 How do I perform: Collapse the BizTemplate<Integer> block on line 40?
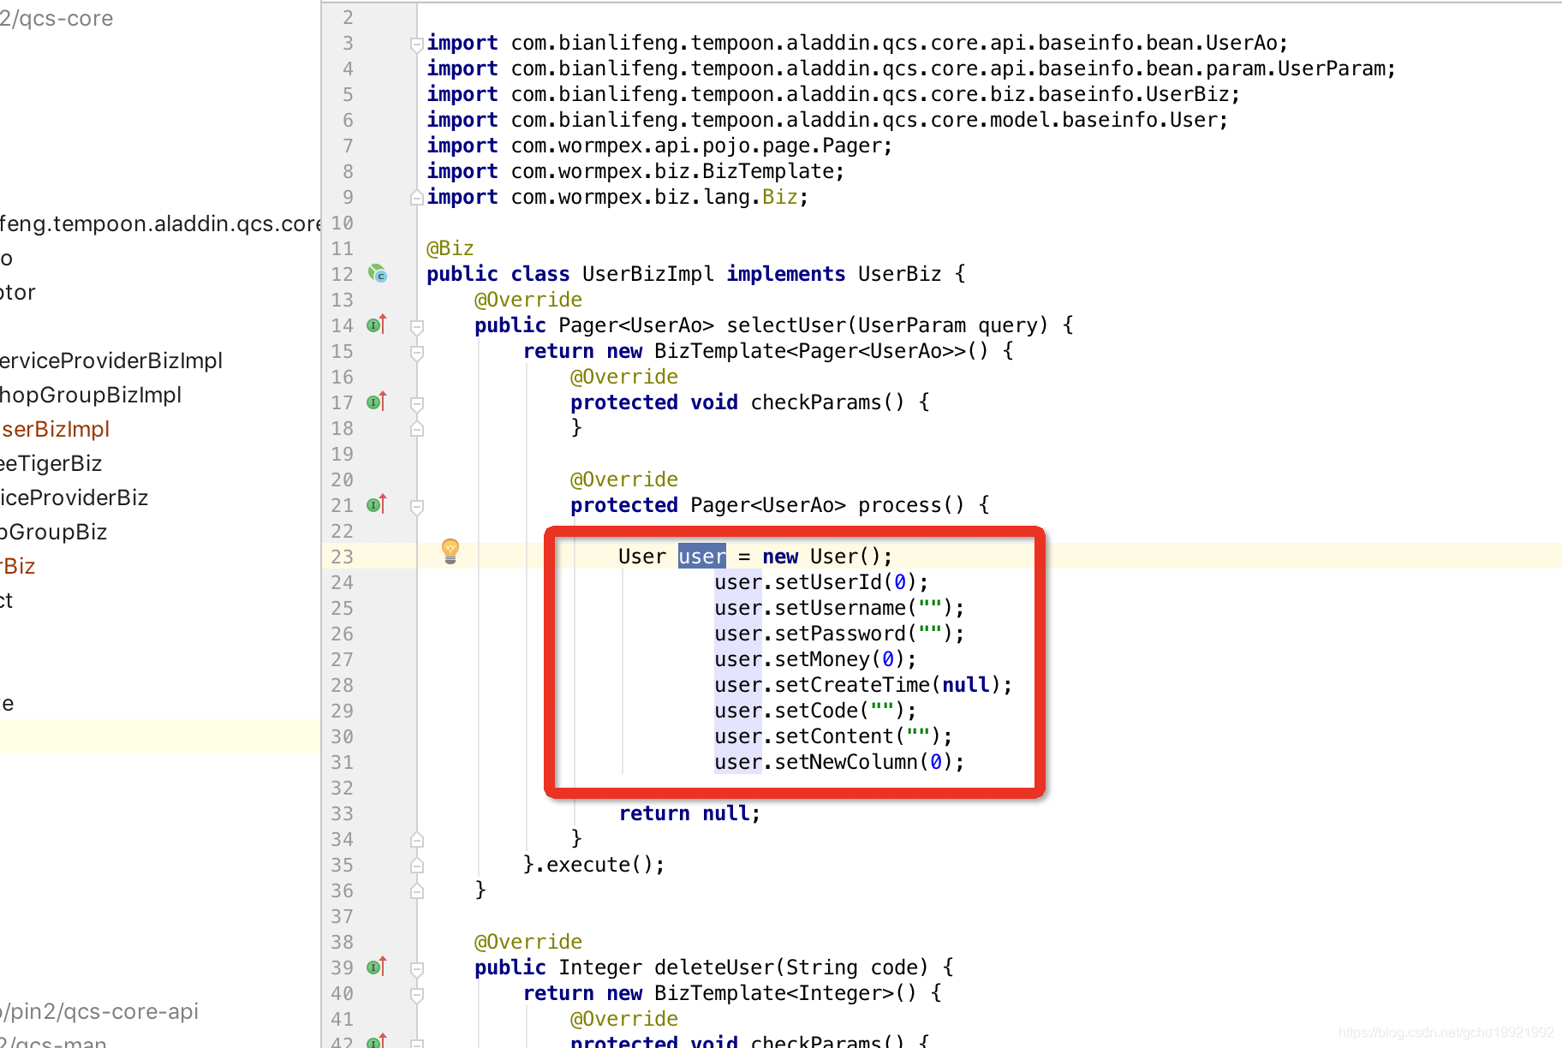tap(417, 994)
